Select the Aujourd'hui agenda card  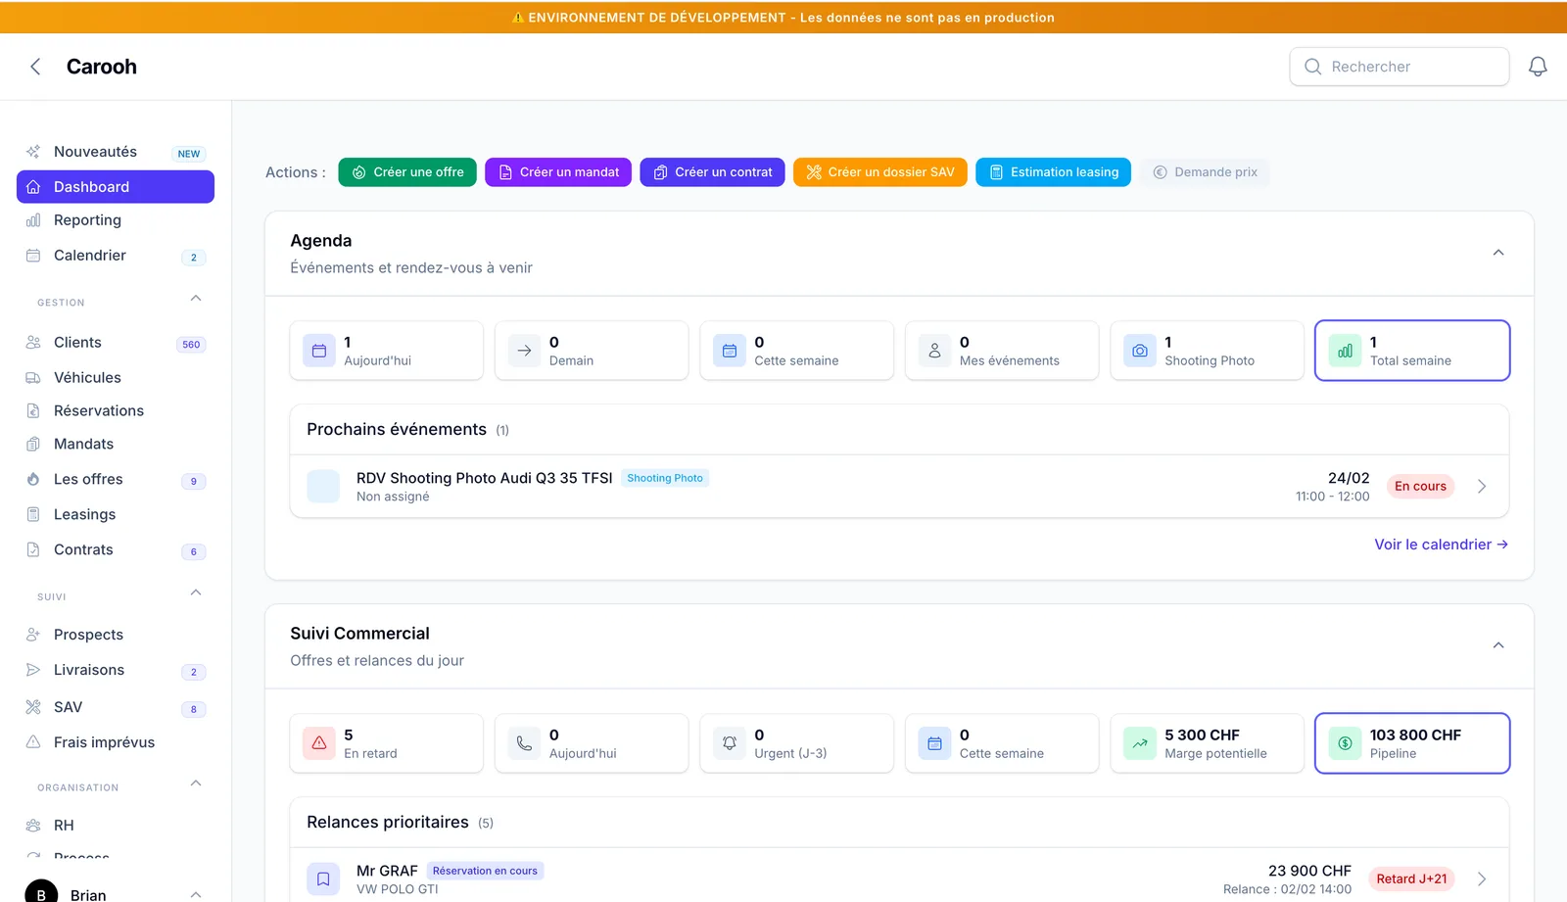click(387, 351)
